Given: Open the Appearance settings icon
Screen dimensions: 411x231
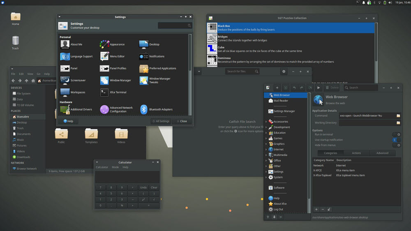Looking at the screenshot, I should [x=104, y=44].
